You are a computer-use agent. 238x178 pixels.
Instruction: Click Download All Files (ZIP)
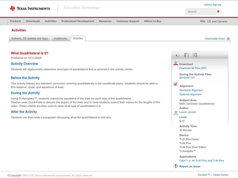193,68
